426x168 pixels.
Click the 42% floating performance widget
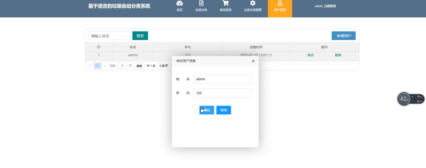tap(404, 99)
